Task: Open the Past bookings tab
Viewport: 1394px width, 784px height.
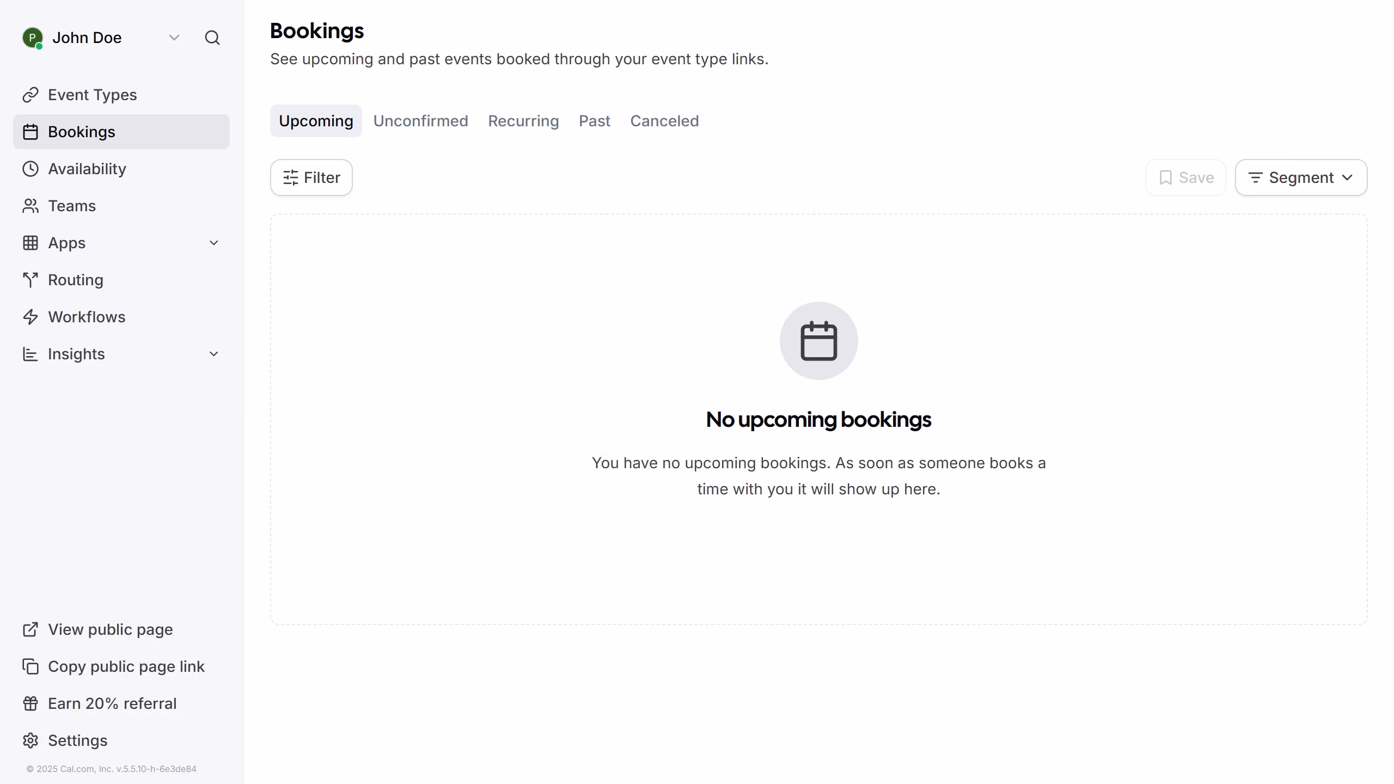Action: 595,121
